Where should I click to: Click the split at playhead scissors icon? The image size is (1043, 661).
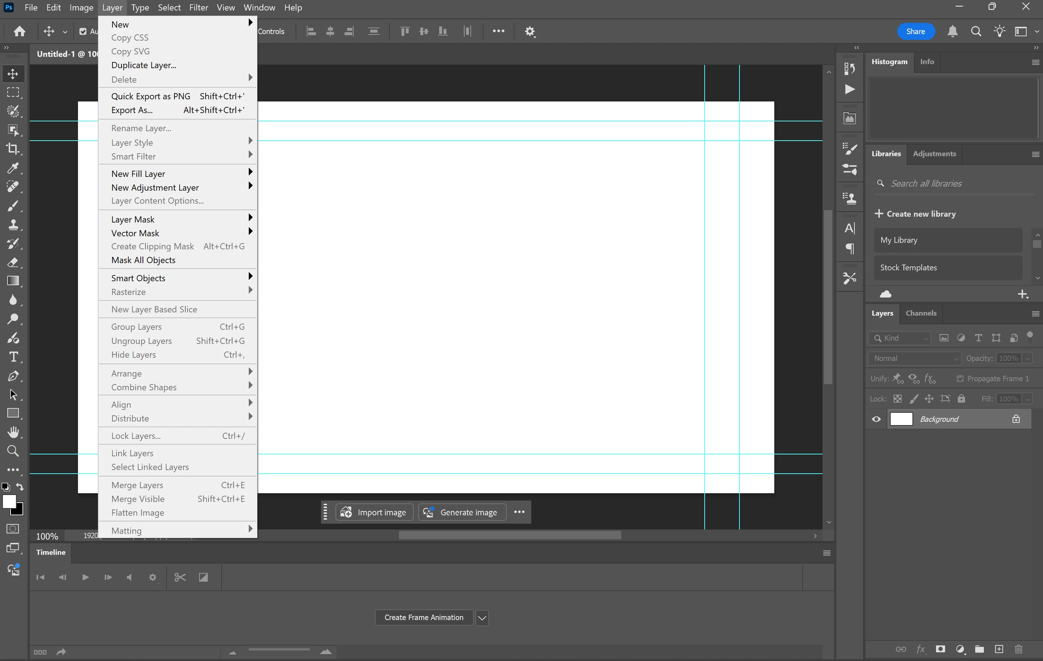click(180, 577)
